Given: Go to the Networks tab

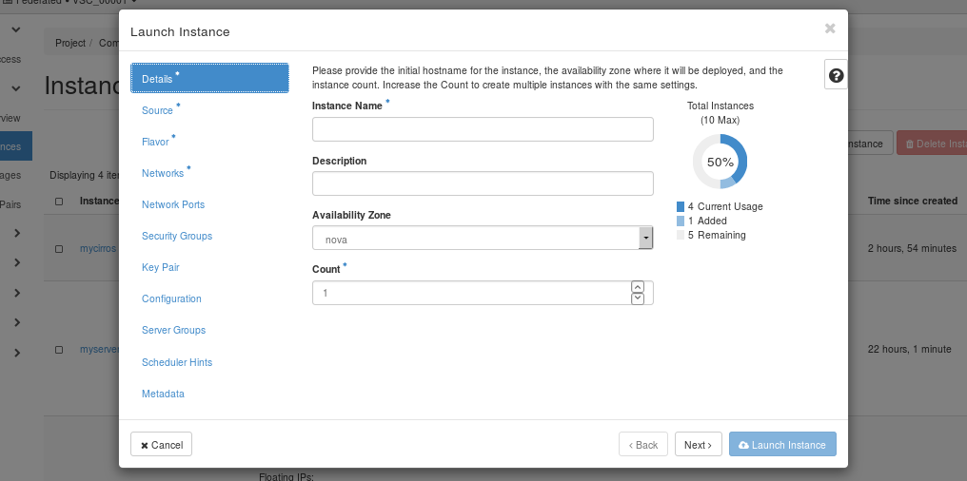Looking at the screenshot, I should (x=163, y=173).
